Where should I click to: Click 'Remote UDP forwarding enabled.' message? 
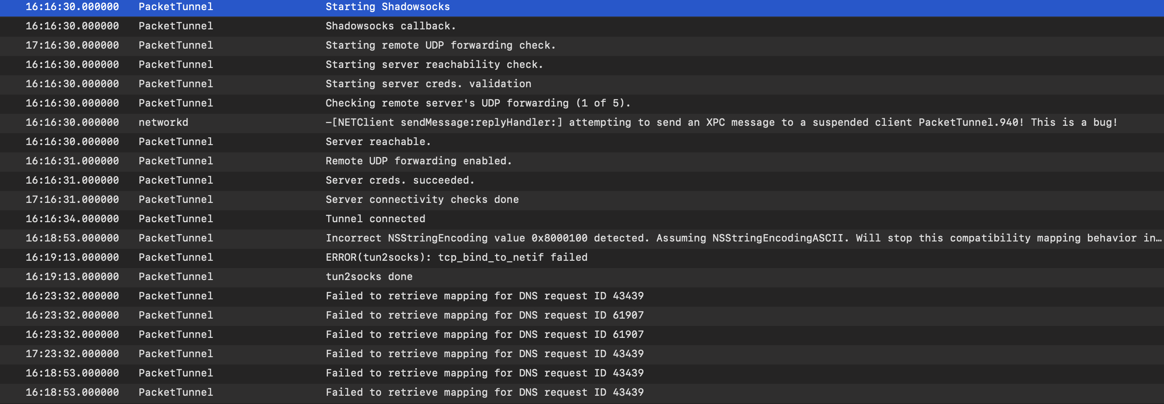click(419, 161)
